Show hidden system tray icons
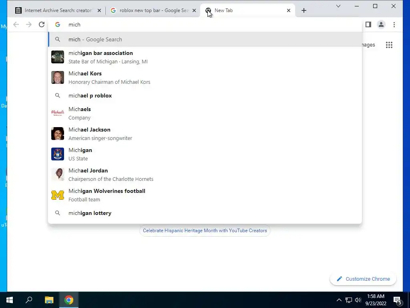This screenshot has width=410, height=308. tap(339, 300)
